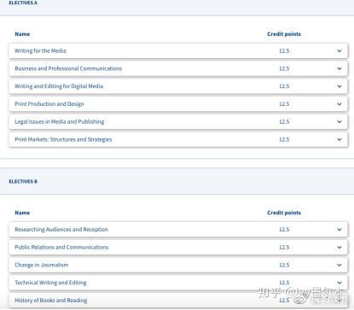Screen dimensions: 354x310
Task: Open History of Books and Reading subject
Action: pos(51,301)
